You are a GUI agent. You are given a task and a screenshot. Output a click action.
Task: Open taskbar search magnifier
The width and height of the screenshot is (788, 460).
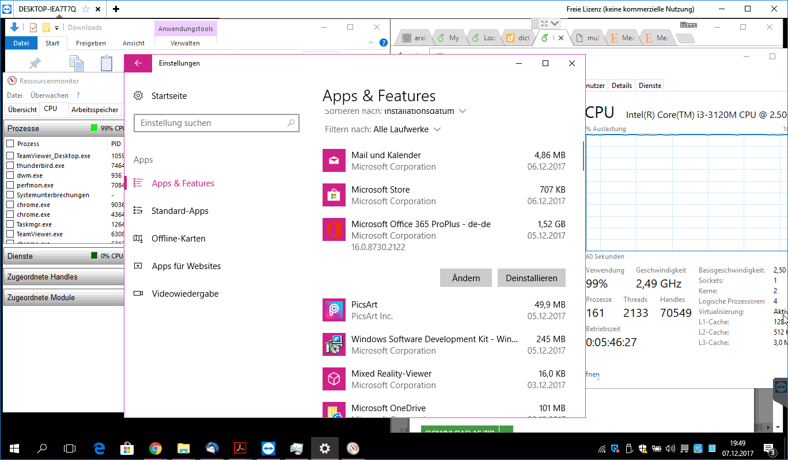coord(42,448)
